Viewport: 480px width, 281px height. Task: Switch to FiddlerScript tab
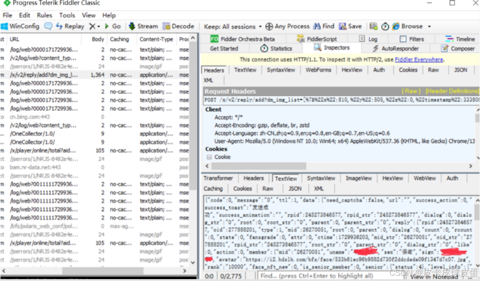317,39
